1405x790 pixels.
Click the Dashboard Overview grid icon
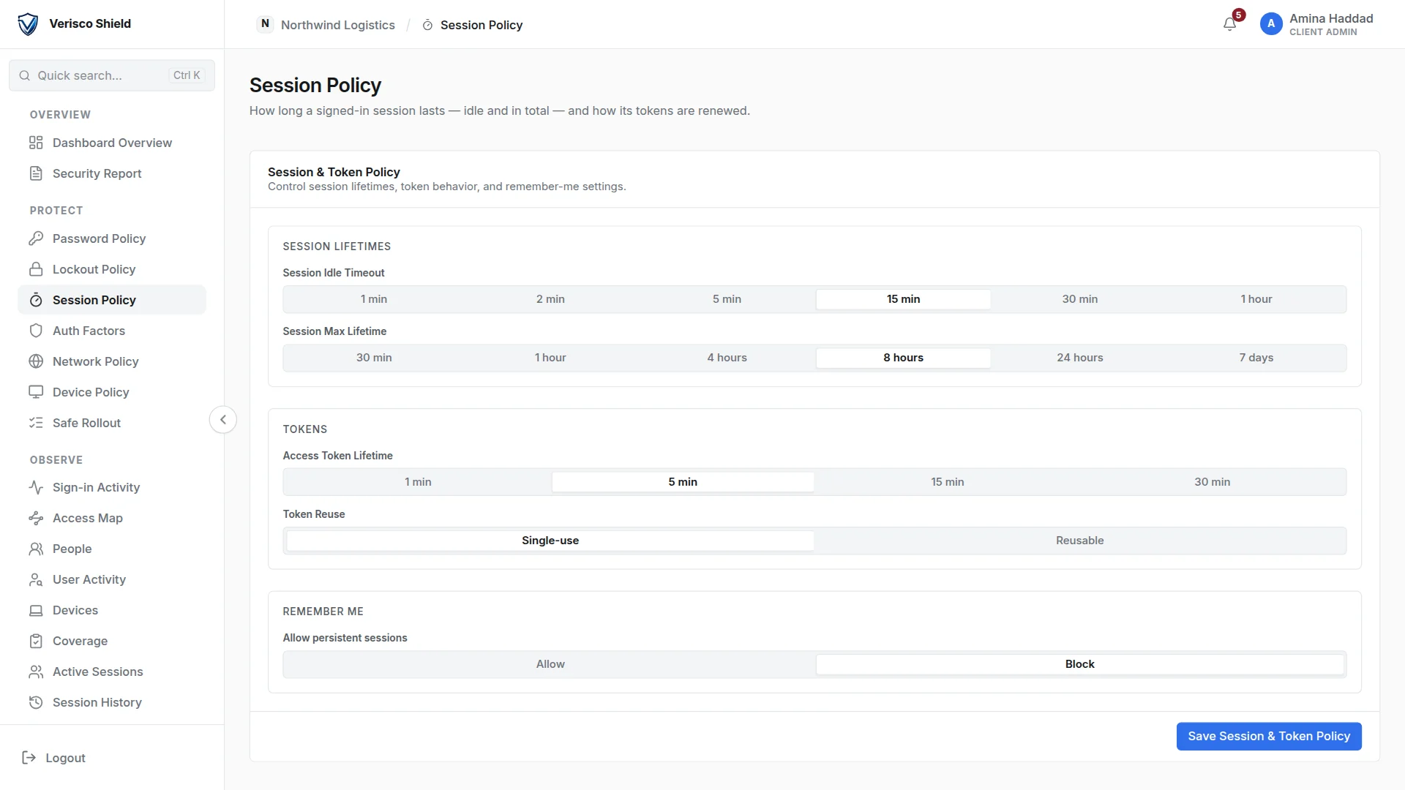[36, 143]
